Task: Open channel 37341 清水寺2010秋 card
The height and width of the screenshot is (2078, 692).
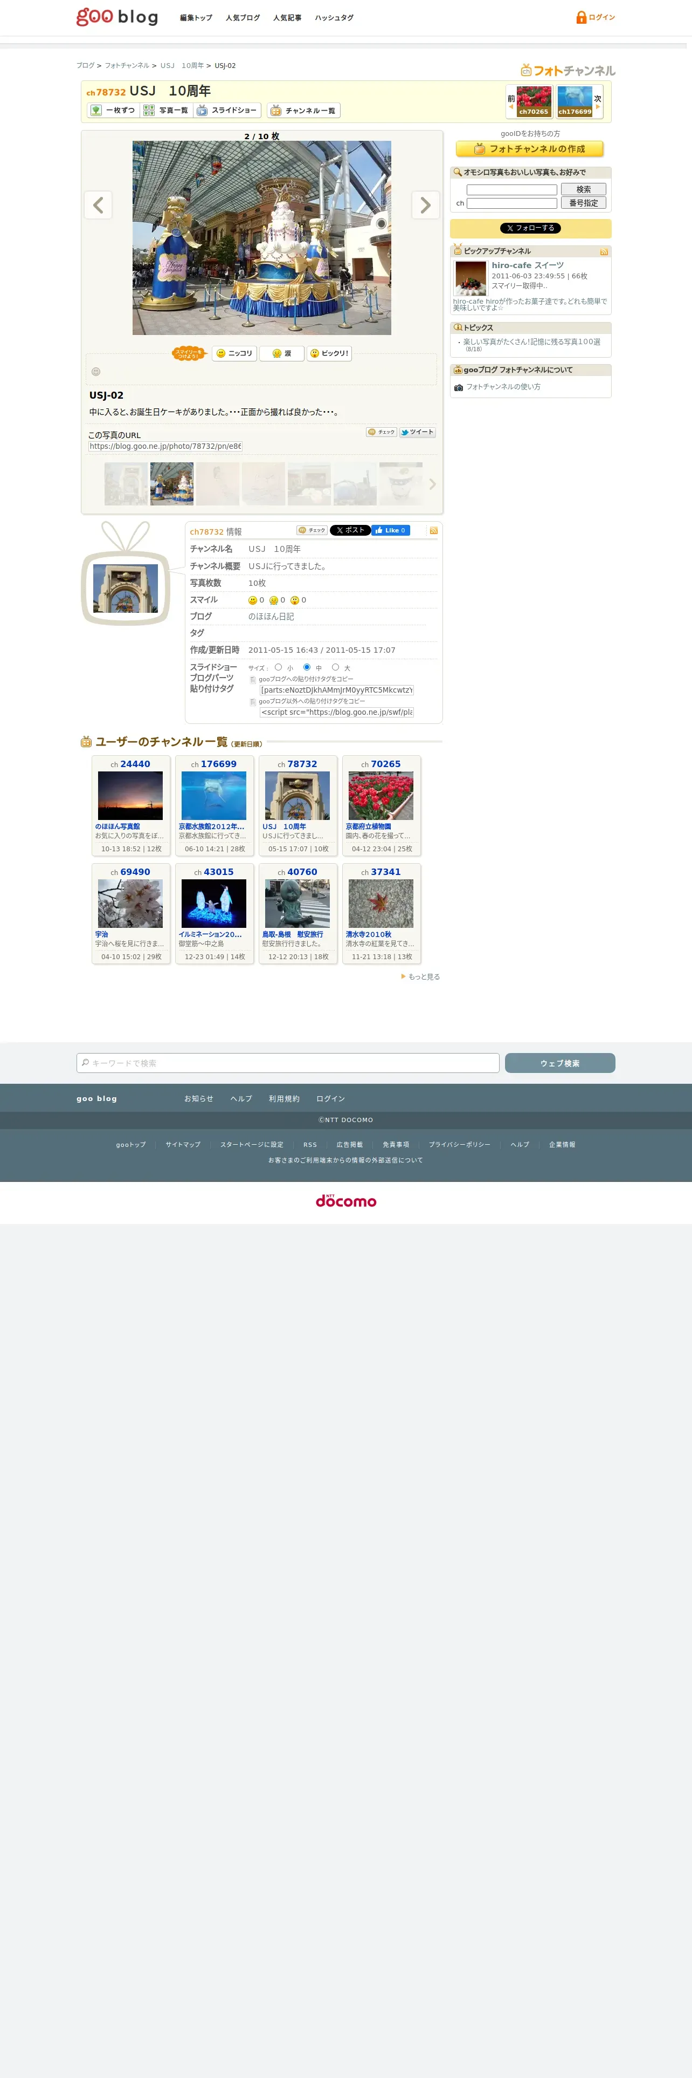Action: pyautogui.click(x=381, y=914)
